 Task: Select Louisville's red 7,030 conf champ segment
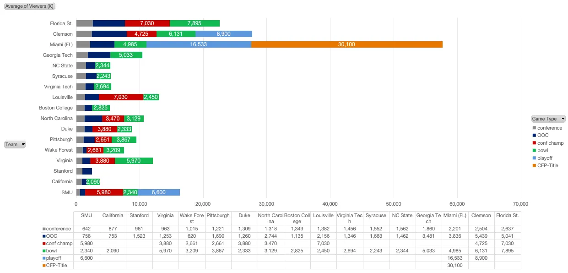pyautogui.click(x=121, y=97)
